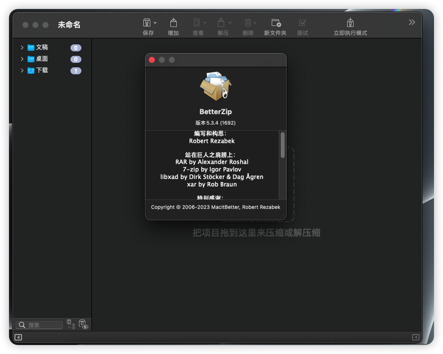Click the Add (增加) toolbar icon

[x=173, y=22]
